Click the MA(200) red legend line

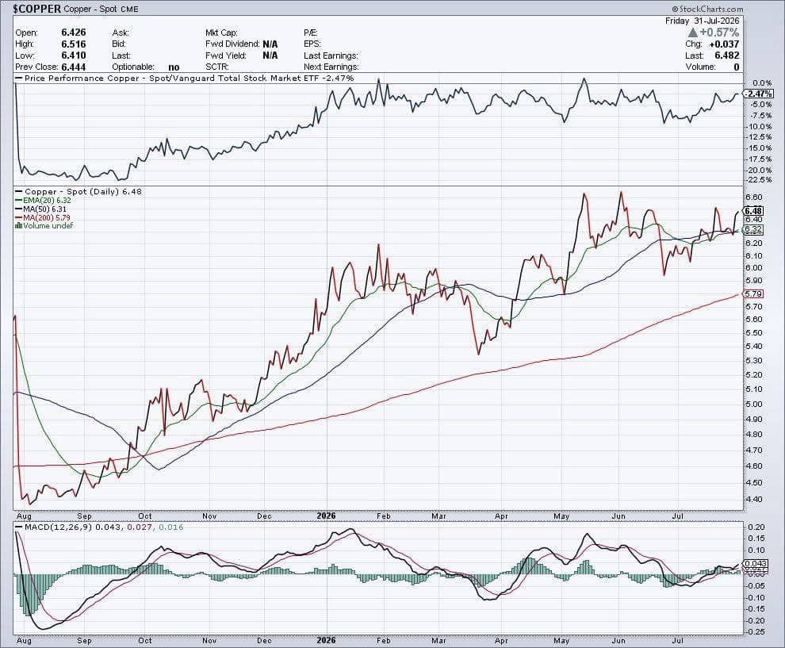[x=19, y=218]
